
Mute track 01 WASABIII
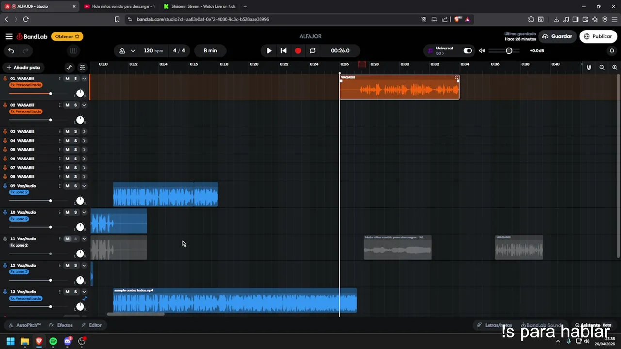pos(67,79)
